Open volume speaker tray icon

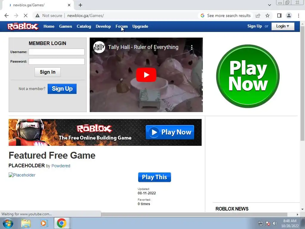click(275, 223)
